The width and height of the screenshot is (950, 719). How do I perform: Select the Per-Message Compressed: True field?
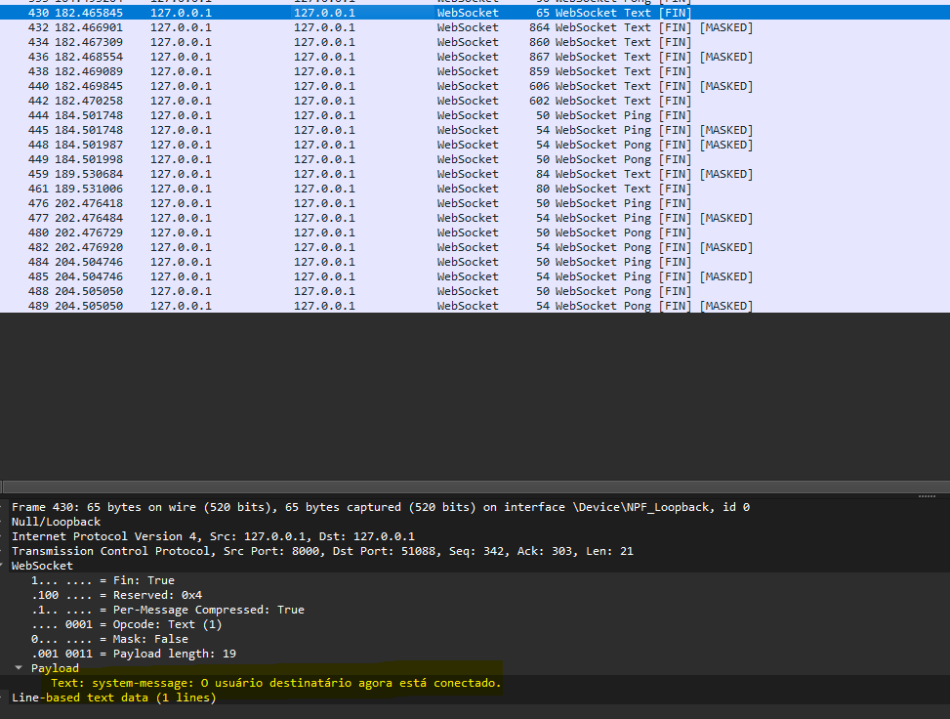(167, 610)
